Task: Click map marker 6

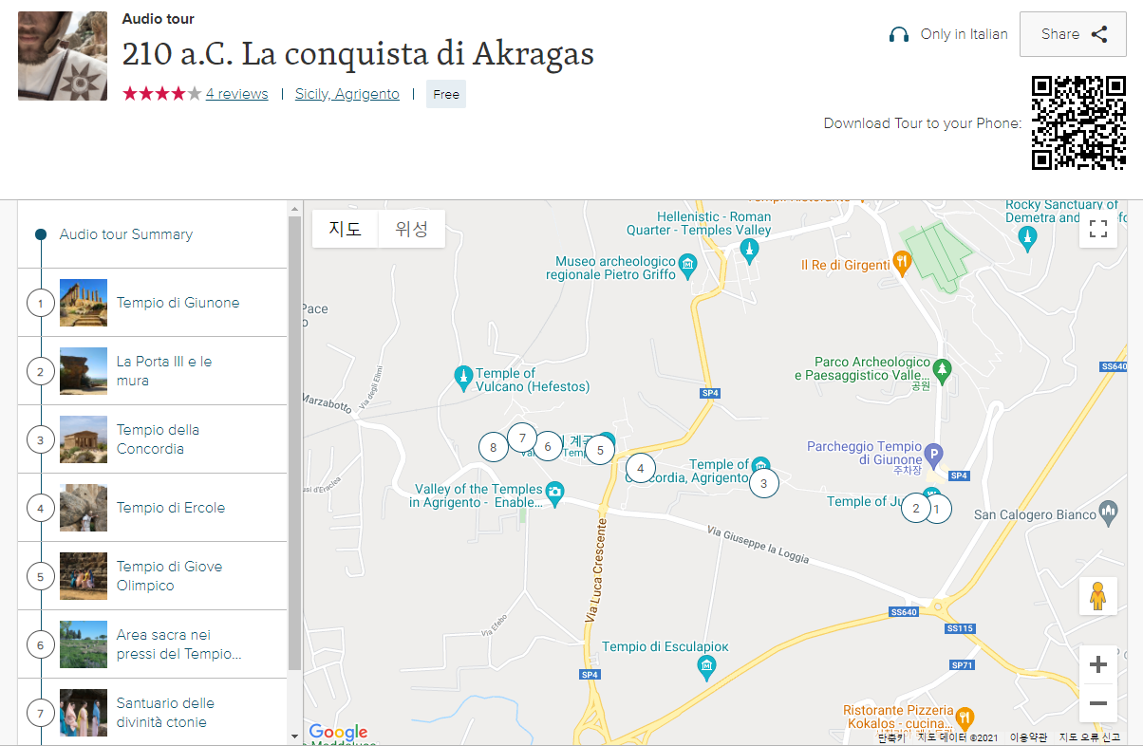Action: click(547, 445)
